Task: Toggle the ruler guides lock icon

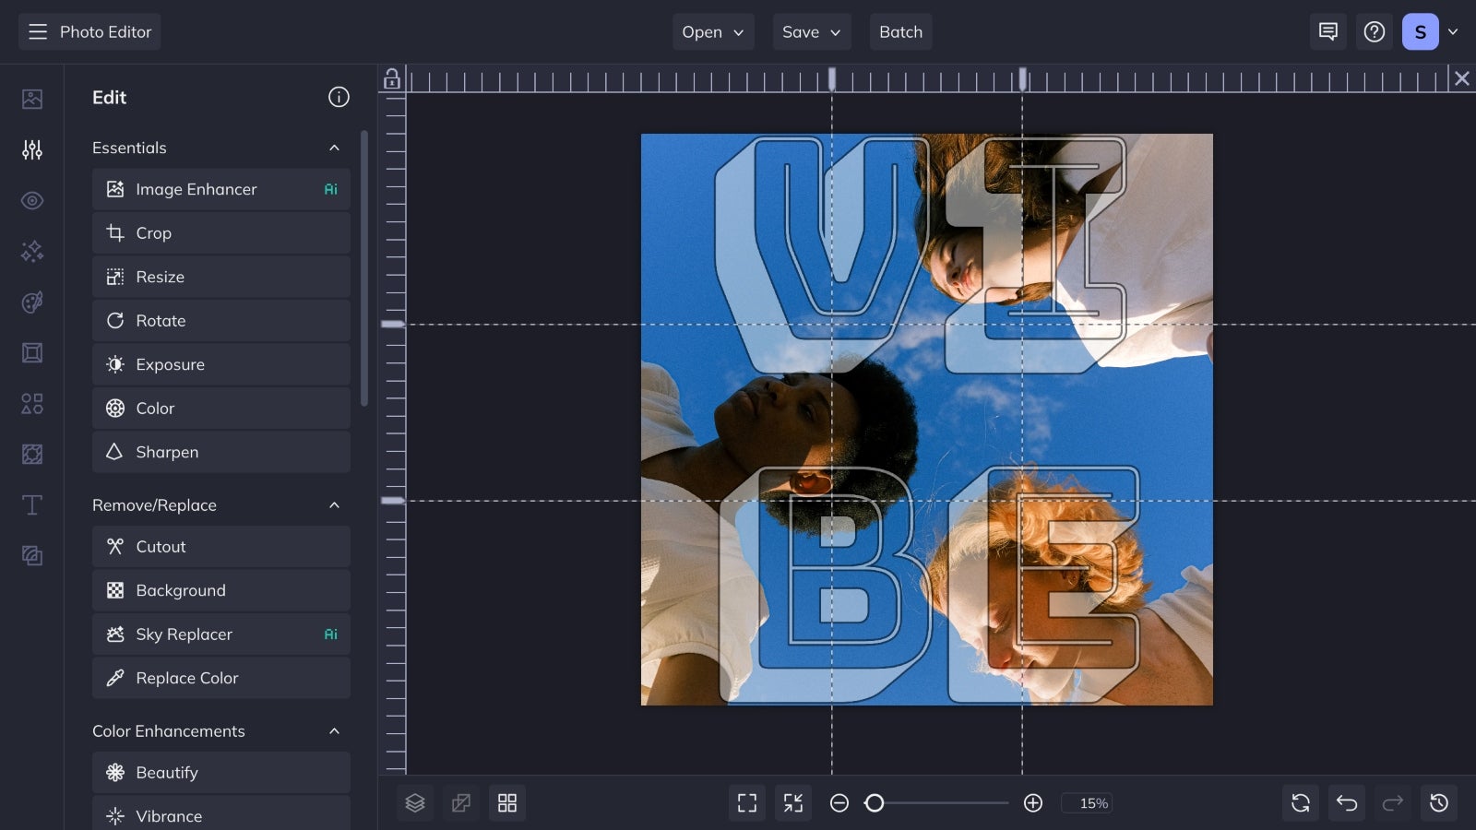Action: coord(391,79)
